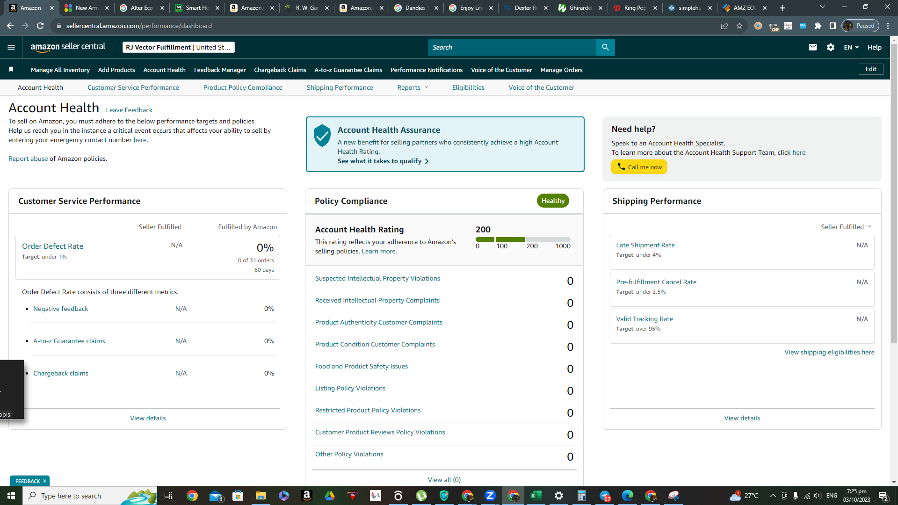Click View details under Customer Service Performance
Image resolution: width=898 pixels, height=505 pixels.
[148, 418]
